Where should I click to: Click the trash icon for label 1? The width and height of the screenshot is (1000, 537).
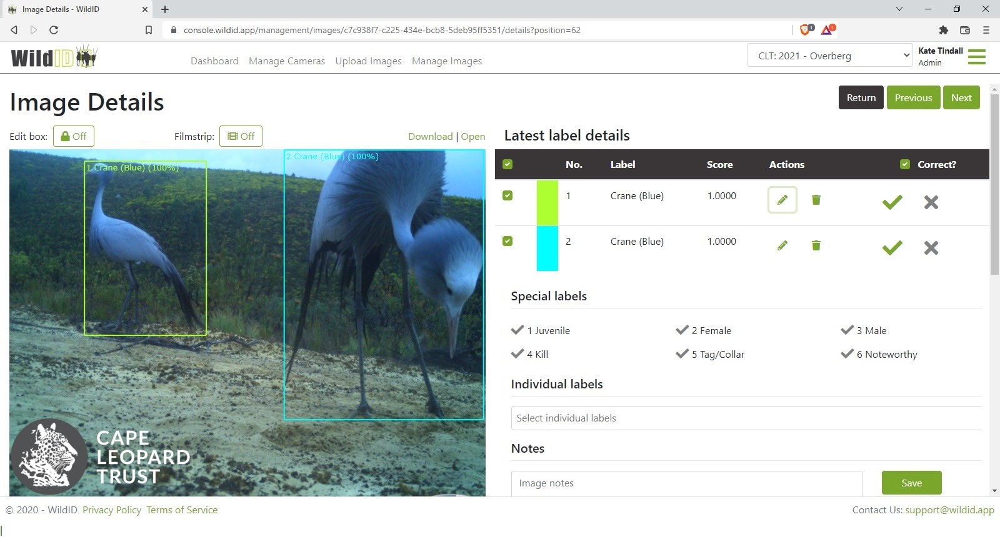pos(816,200)
